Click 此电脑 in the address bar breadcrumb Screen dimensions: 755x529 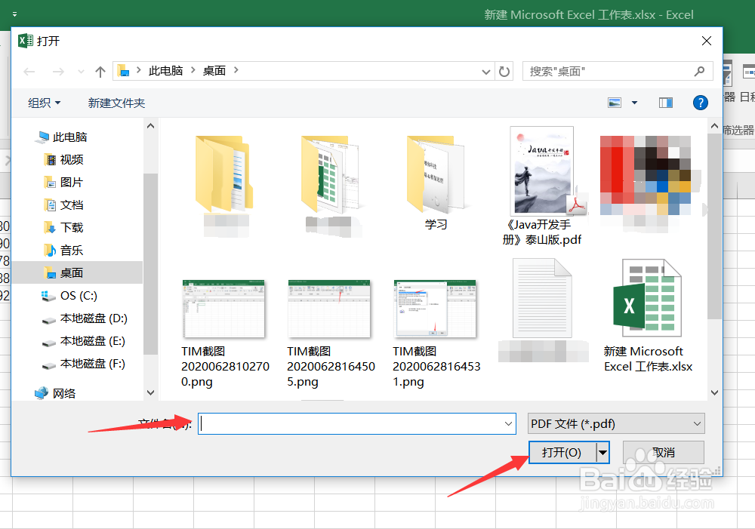click(166, 71)
